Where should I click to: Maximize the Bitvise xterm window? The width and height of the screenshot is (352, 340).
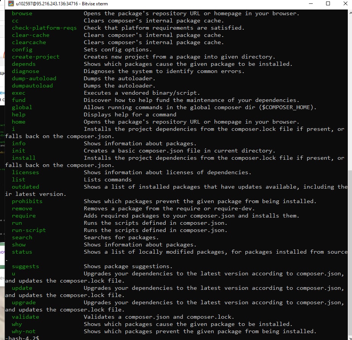coord(328,3)
